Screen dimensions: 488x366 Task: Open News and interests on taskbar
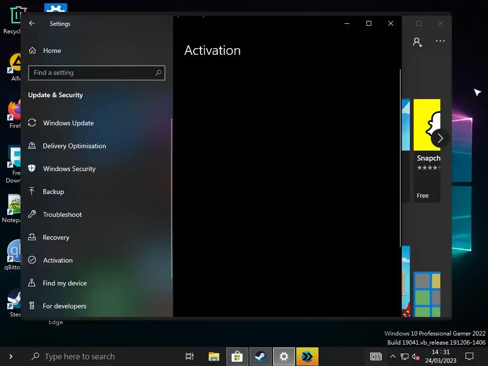click(376, 356)
